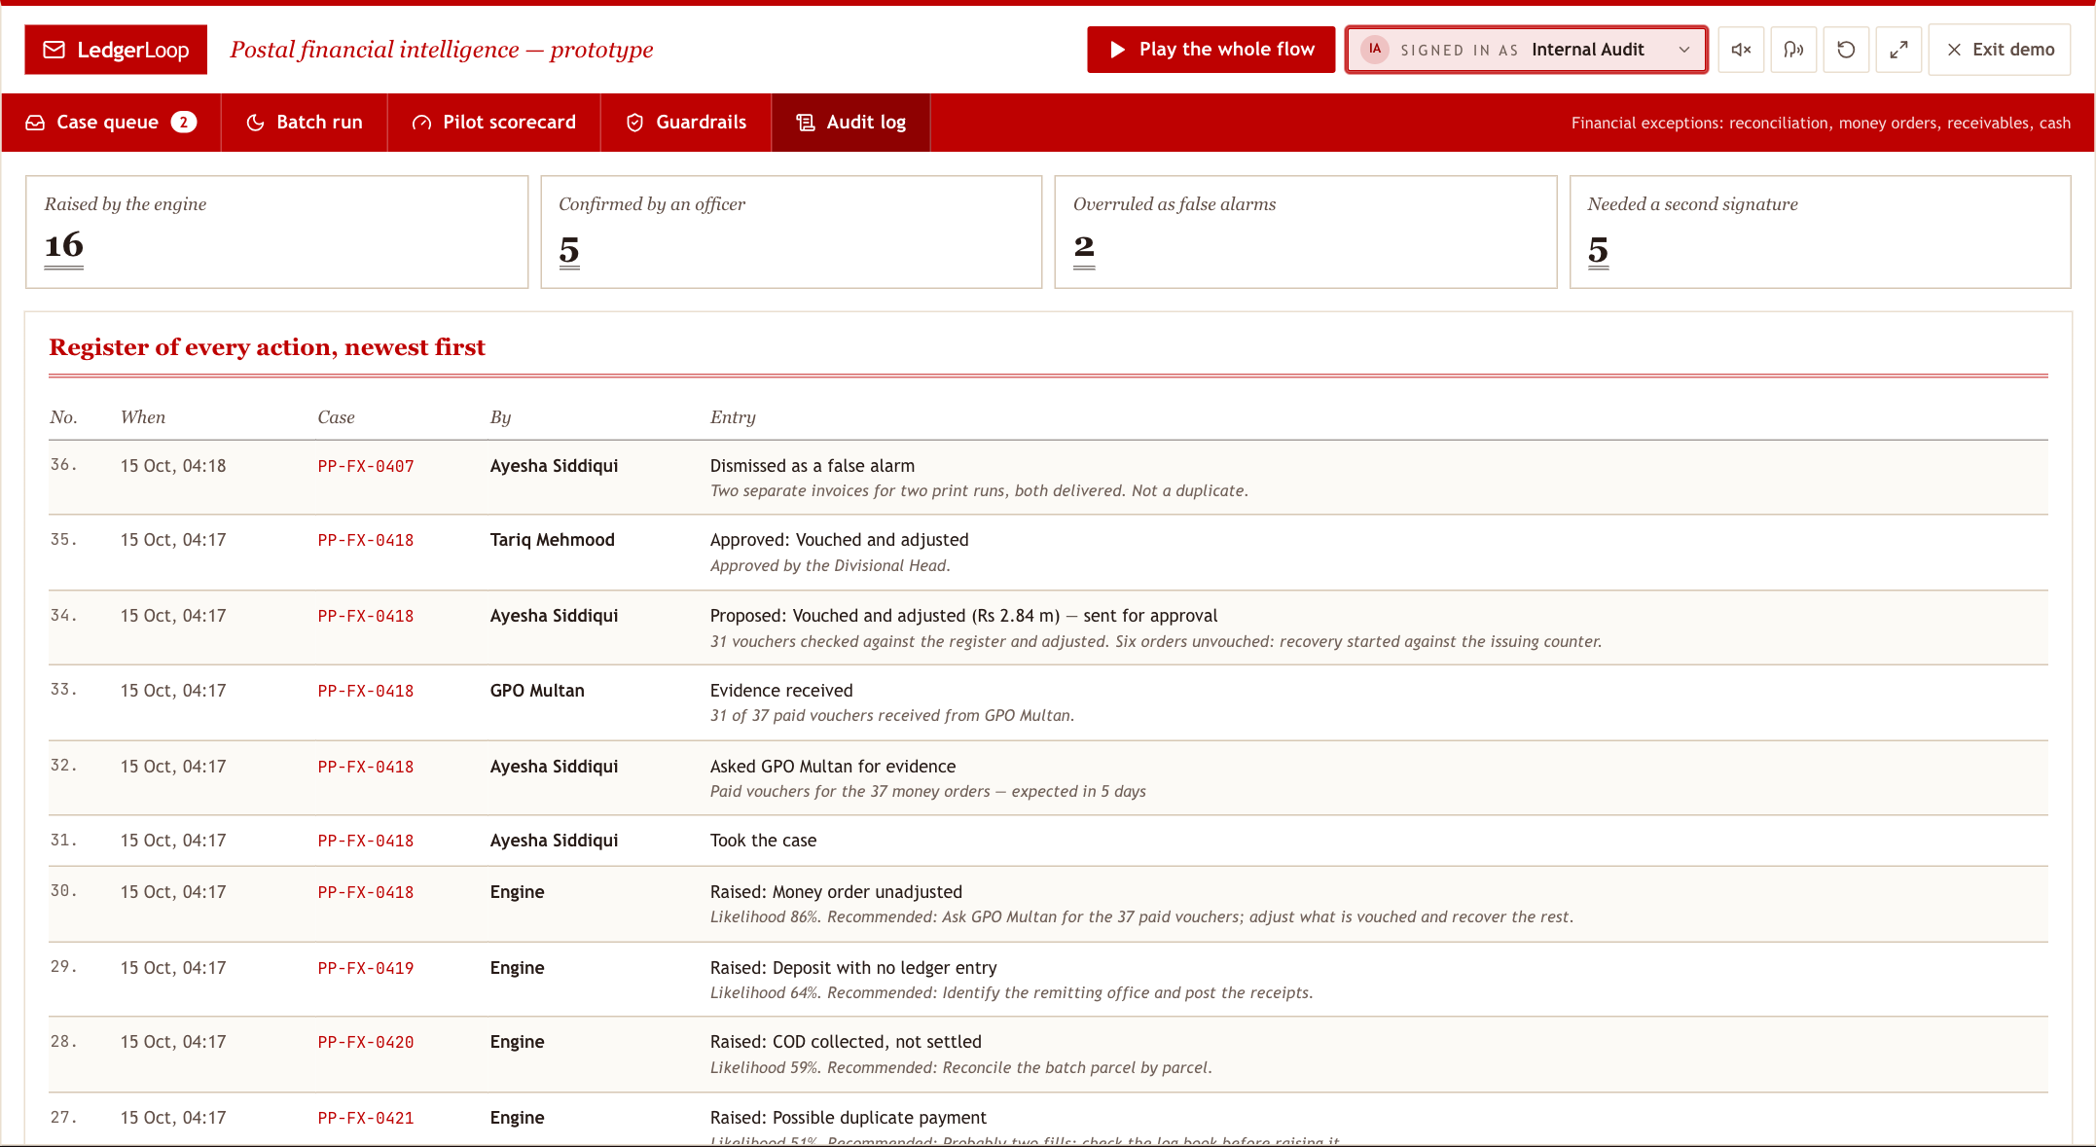Select the Audit log tab
This screenshot has height=1147, width=2096.
pyautogui.click(x=851, y=123)
